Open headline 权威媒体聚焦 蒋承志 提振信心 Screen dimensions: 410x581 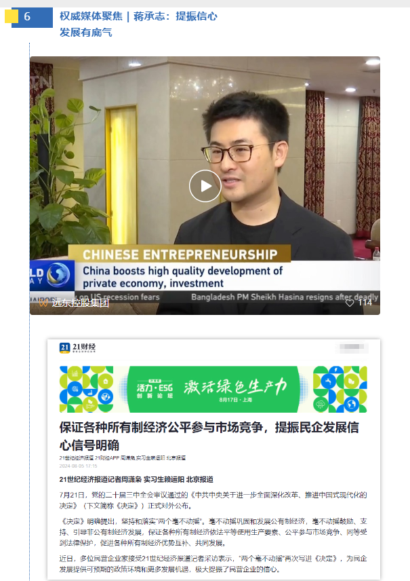[x=138, y=24]
